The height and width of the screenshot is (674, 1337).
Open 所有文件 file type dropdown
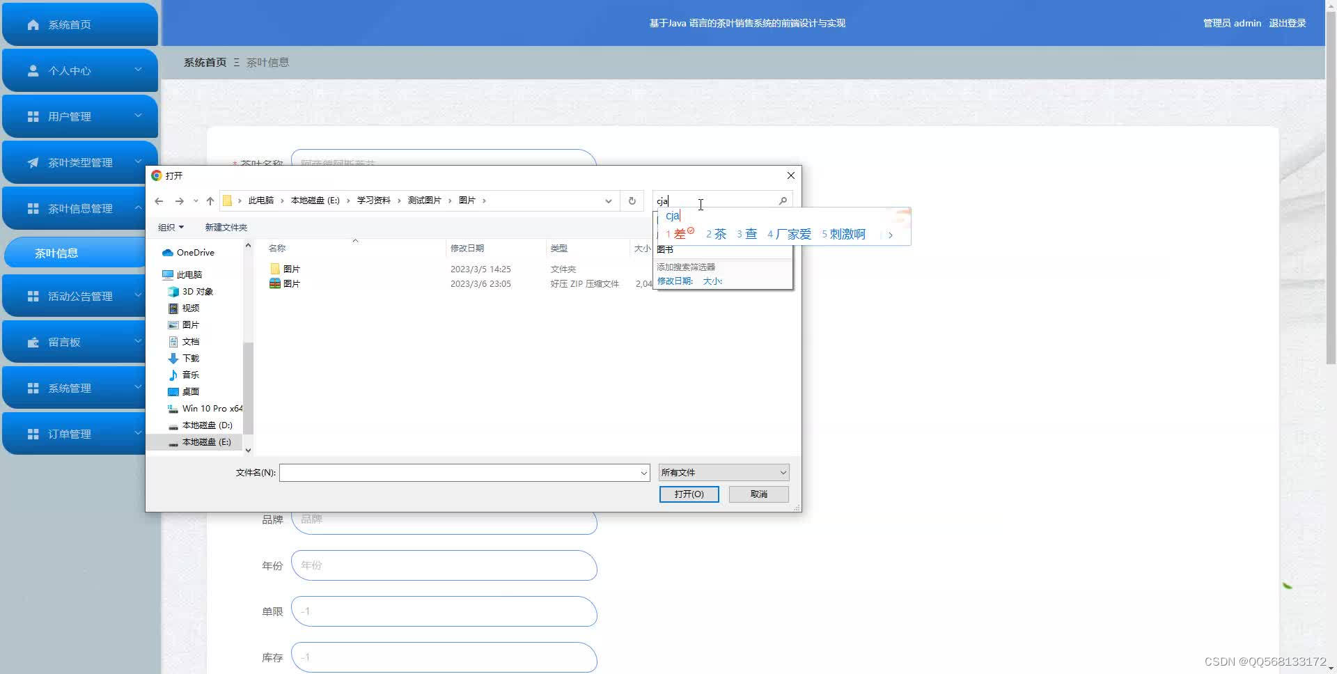coord(724,473)
